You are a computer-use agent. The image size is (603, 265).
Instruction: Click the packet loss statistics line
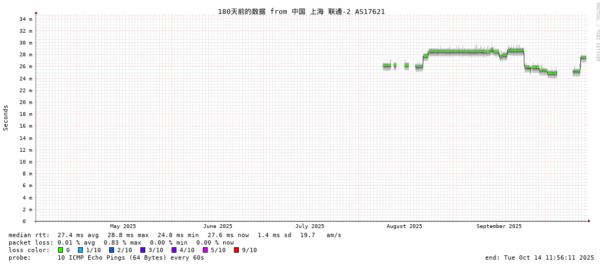(121, 242)
